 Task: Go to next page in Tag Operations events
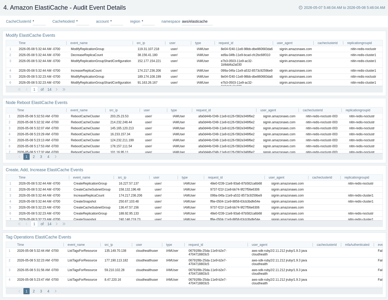[x=56, y=291]
